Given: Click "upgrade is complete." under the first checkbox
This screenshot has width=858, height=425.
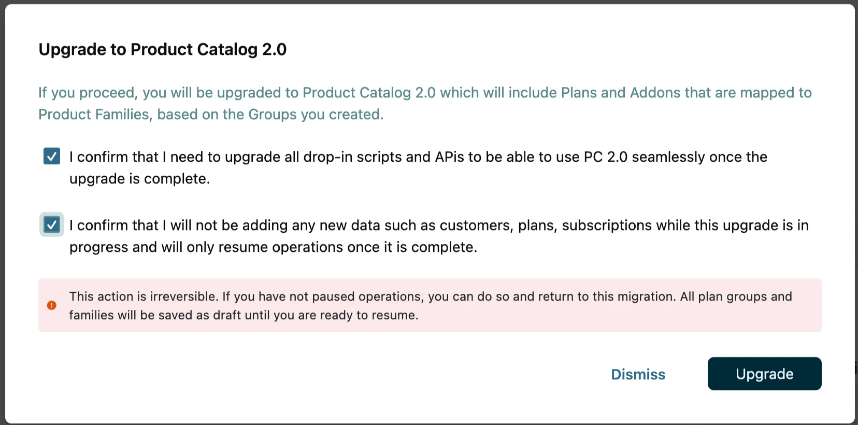Looking at the screenshot, I should coord(140,179).
